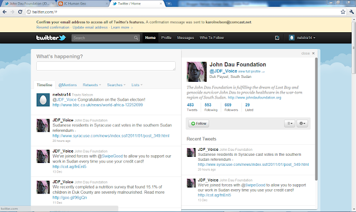Select the @Mentions tab
The image size is (356, 212).
pos(67,85)
